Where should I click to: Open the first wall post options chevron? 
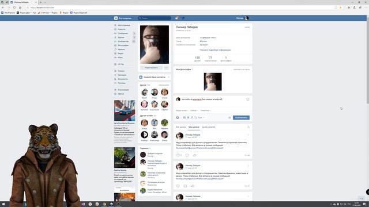tap(248, 135)
